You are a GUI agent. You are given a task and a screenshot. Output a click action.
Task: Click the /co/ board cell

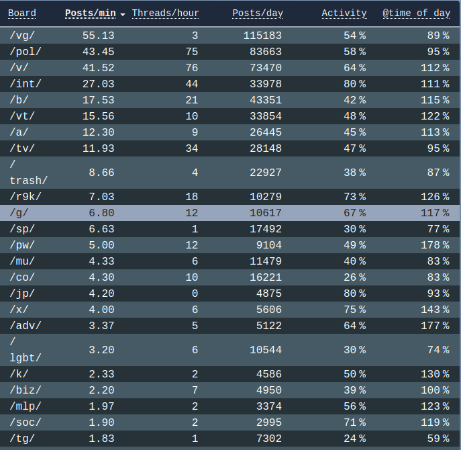tap(22, 277)
